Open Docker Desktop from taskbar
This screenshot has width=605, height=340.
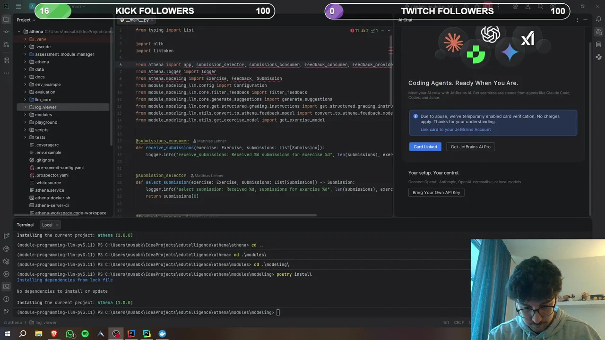pos(162,334)
